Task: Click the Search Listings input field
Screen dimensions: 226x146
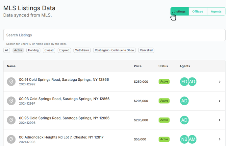Action: point(114,35)
